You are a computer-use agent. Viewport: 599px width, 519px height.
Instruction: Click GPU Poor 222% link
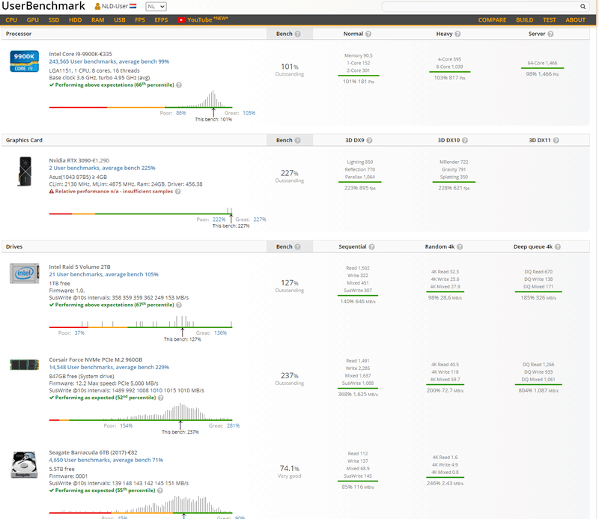219,219
